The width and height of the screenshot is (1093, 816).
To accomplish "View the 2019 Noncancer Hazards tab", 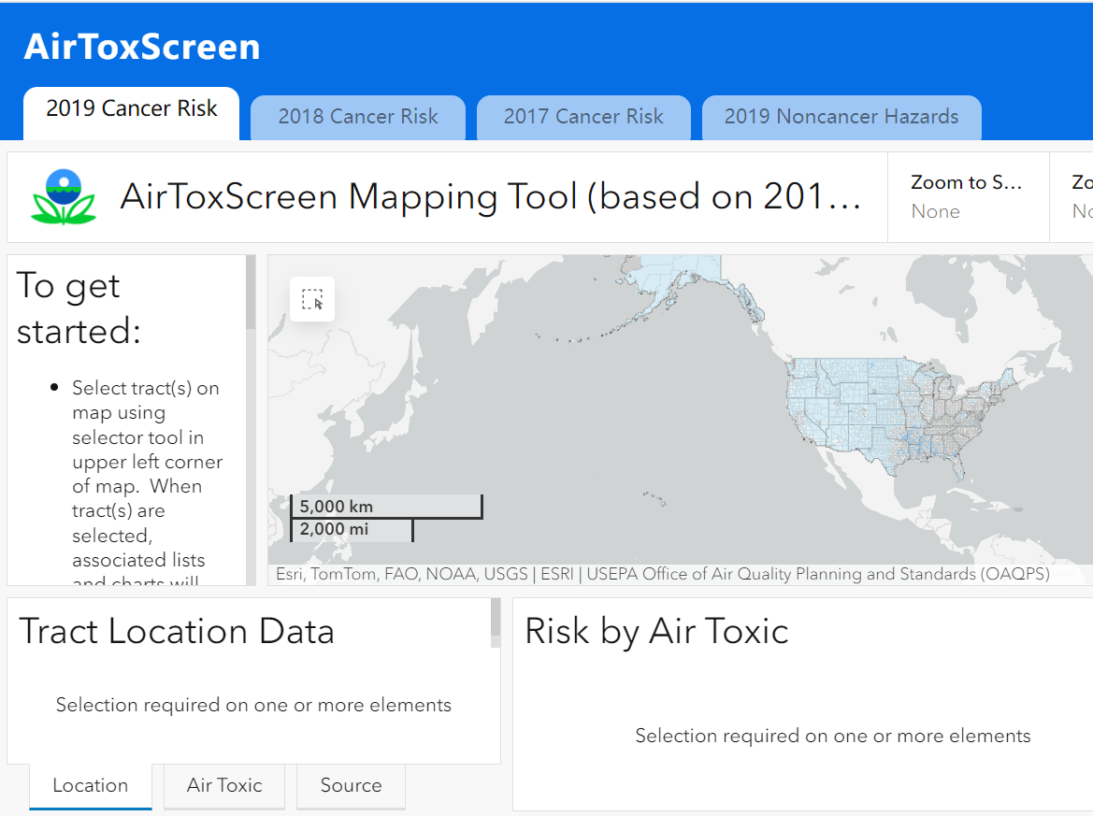I will coord(841,117).
